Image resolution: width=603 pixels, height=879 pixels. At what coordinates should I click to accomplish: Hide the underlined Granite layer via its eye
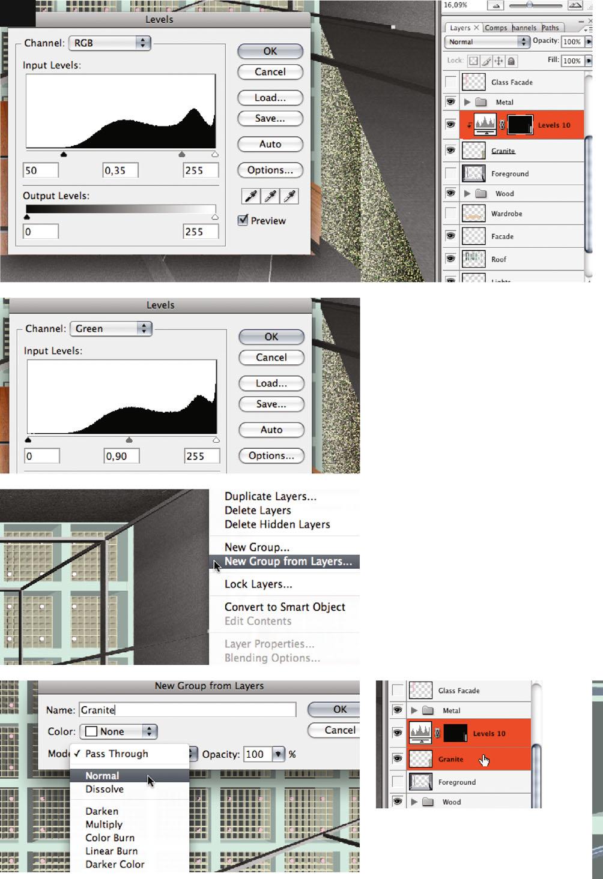(450, 151)
